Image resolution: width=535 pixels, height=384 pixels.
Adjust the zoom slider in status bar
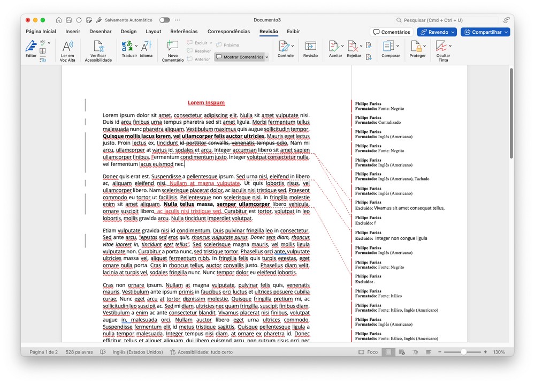(463, 352)
